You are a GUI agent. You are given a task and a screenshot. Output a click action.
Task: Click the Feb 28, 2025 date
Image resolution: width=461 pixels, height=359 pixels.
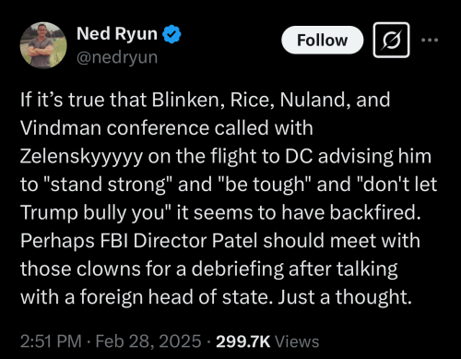click(x=148, y=341)
